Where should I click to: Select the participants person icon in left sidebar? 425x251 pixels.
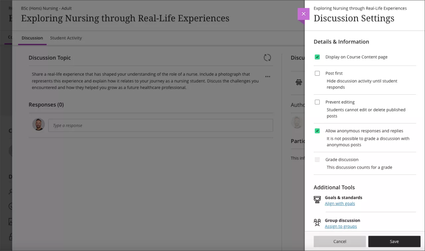tap(11, 192)
